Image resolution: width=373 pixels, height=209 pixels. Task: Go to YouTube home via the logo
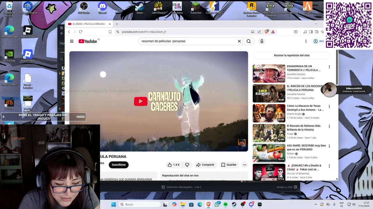click(x=88, y=41)
